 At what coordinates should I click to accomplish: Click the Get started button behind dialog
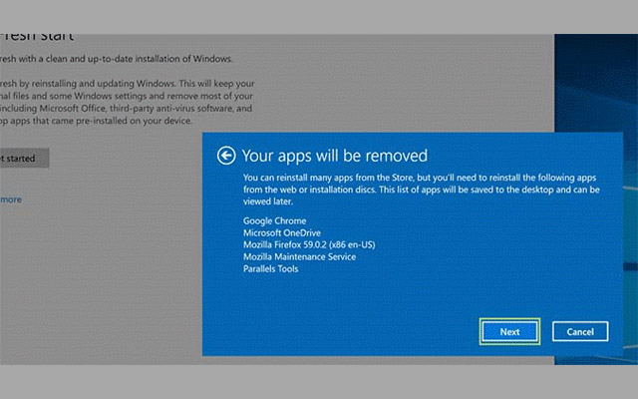(x=24, y=158)
